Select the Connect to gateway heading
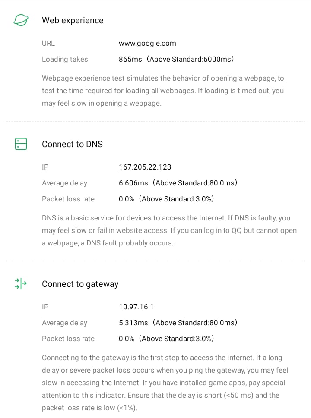 (80, 284)
